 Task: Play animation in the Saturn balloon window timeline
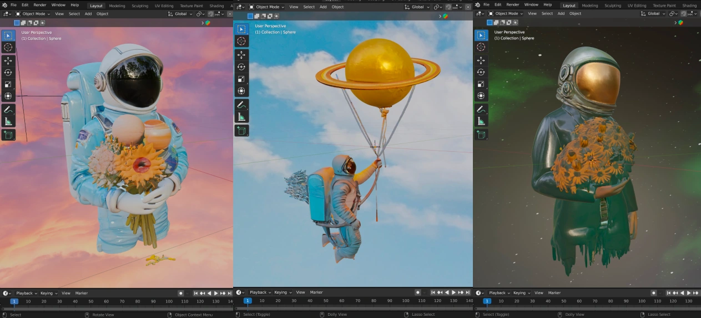pyautogui.click(x=453, y=293)
